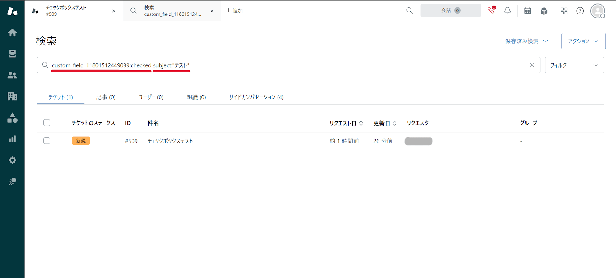616x278 pixels.
Task: Open Customers icon in sidebar
Action: click(12, 75)
